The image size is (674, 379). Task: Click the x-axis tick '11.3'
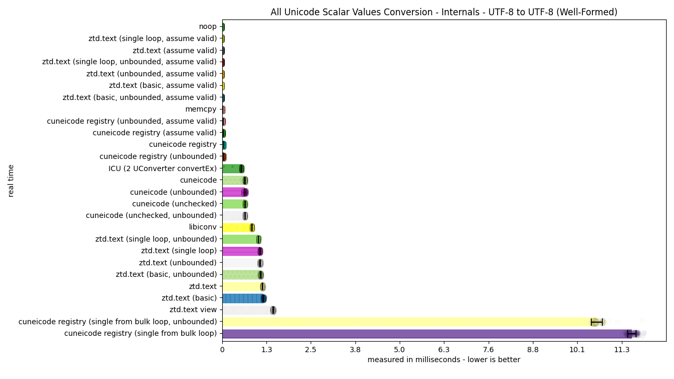(621, 349)
